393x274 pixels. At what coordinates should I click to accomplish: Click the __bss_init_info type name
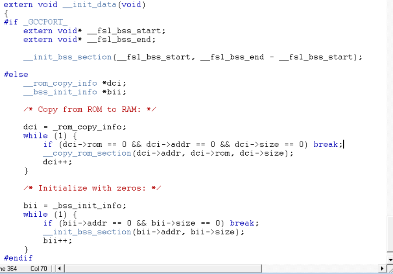click(x=60, y=92)
